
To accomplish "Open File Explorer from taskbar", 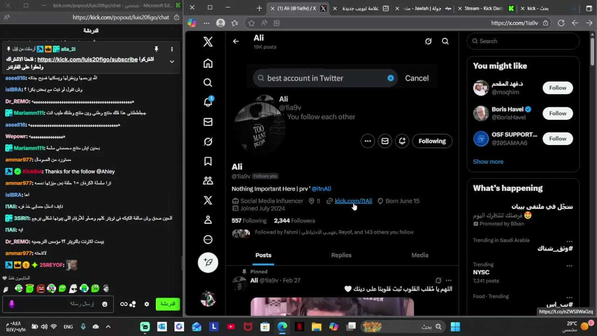I will 316,327.
